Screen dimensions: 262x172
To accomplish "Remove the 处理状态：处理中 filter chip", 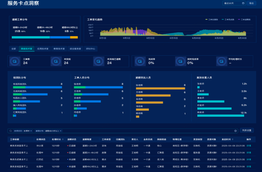I will [31, 131].
